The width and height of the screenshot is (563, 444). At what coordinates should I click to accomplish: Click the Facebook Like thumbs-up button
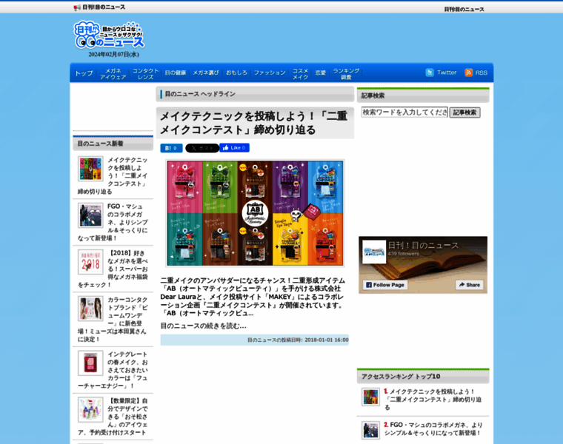(x=235, y=148)
